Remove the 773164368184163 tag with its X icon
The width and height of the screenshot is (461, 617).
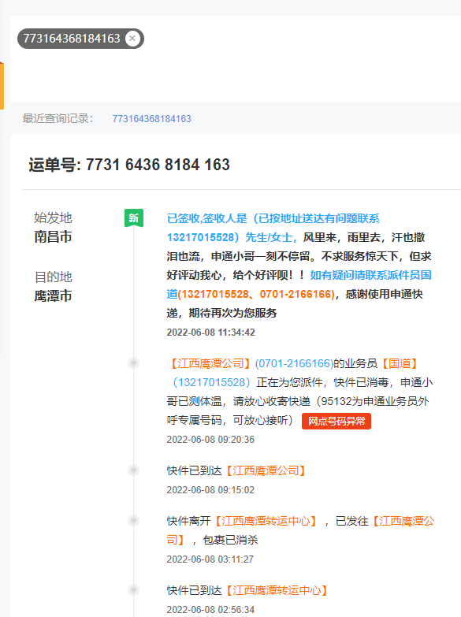point(132,39)
